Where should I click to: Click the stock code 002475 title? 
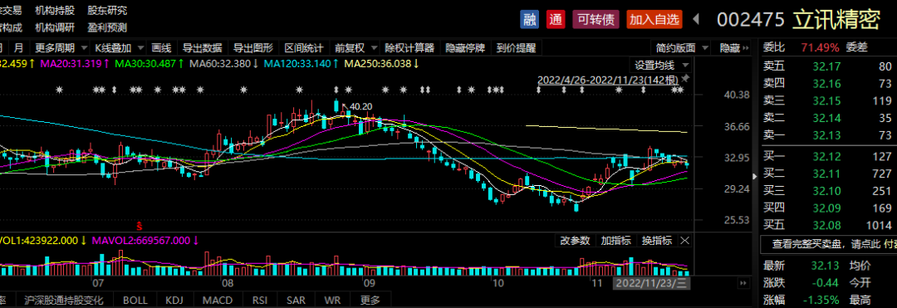pos(751,19)
